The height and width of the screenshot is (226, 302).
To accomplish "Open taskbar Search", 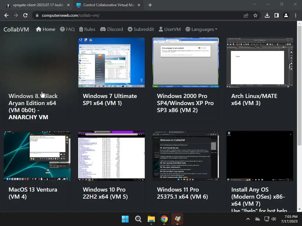I will click(x=138, y=219).
